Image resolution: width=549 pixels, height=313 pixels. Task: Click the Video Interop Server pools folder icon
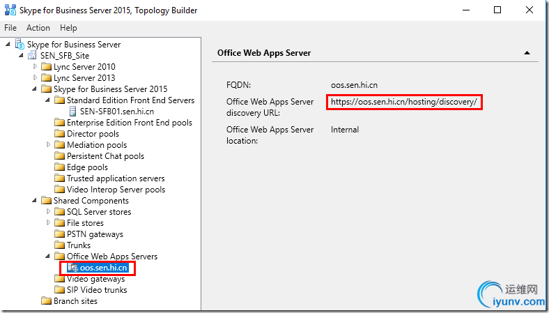[59, 190]
